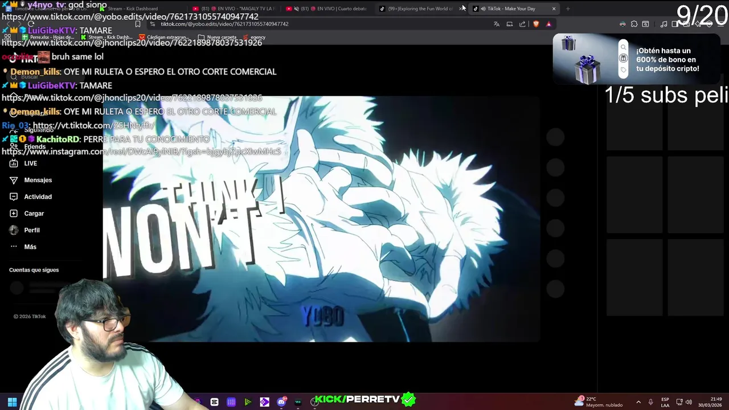Open the Perfil profile page
This screenshot has height=410, width=729.
[x=31, y=230]
